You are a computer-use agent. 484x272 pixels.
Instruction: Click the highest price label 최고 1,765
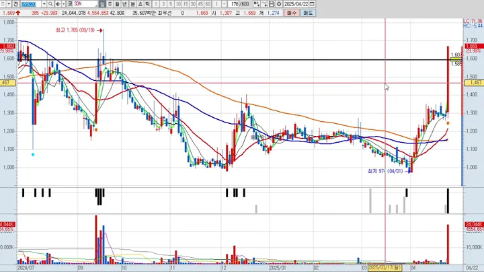(x=75, y=30)
